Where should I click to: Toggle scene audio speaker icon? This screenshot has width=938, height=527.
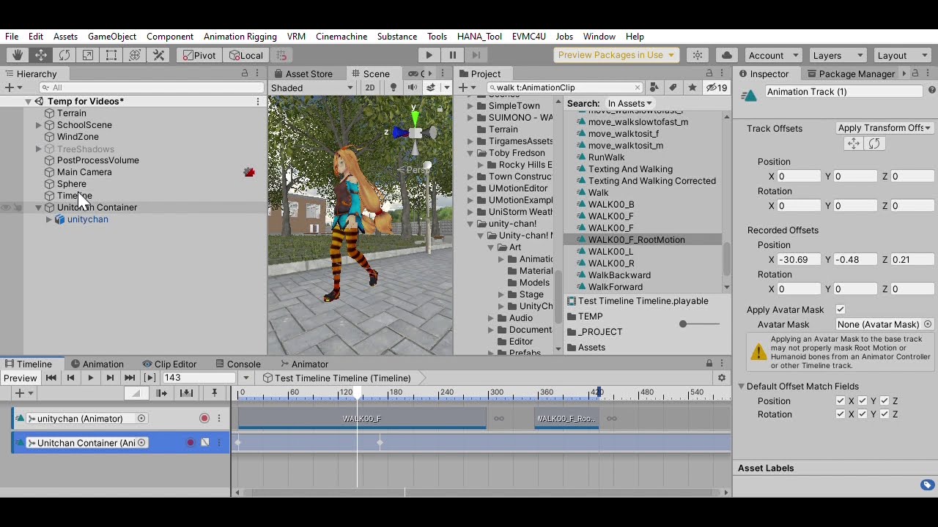click(x=413, y=87)
